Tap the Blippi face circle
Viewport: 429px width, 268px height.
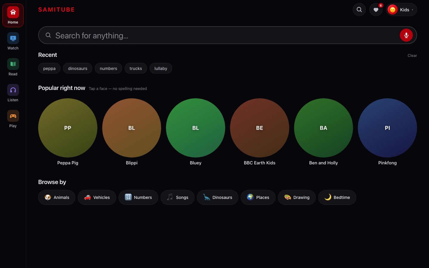click(132, 128)
